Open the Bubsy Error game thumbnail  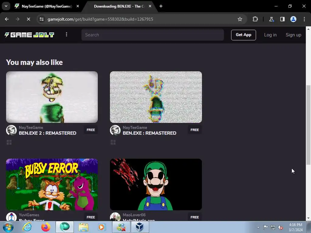[x=52, y=184]
